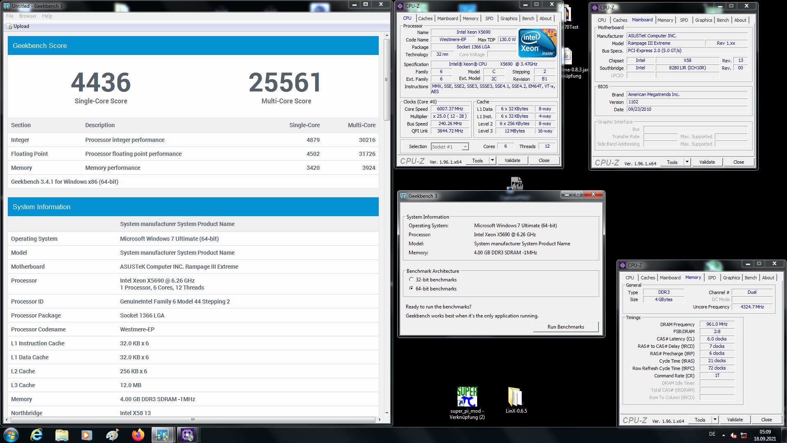Image resolution: width=787 pixels, height=443 pixels.
Task: Open the Windows Start menu
Action: point(11,435)
